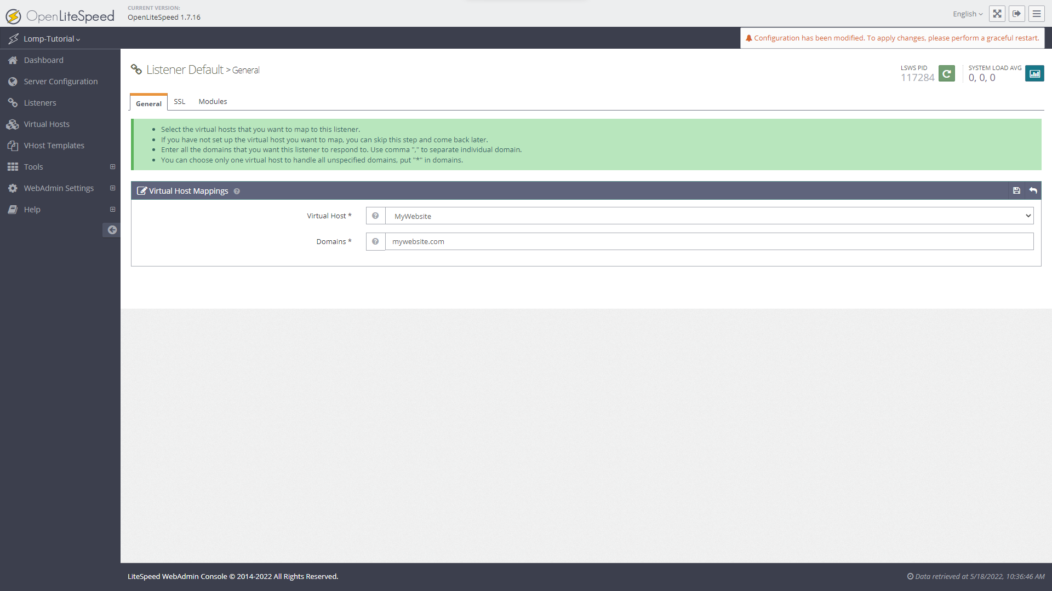This screenshot has width=1052, height=591.
Task: Click the Virtual Hosts sidebar icon
Action: 13,123
